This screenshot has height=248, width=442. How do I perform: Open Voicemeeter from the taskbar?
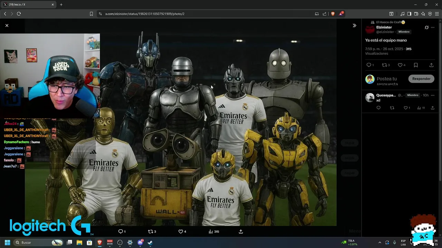point(110,242)
